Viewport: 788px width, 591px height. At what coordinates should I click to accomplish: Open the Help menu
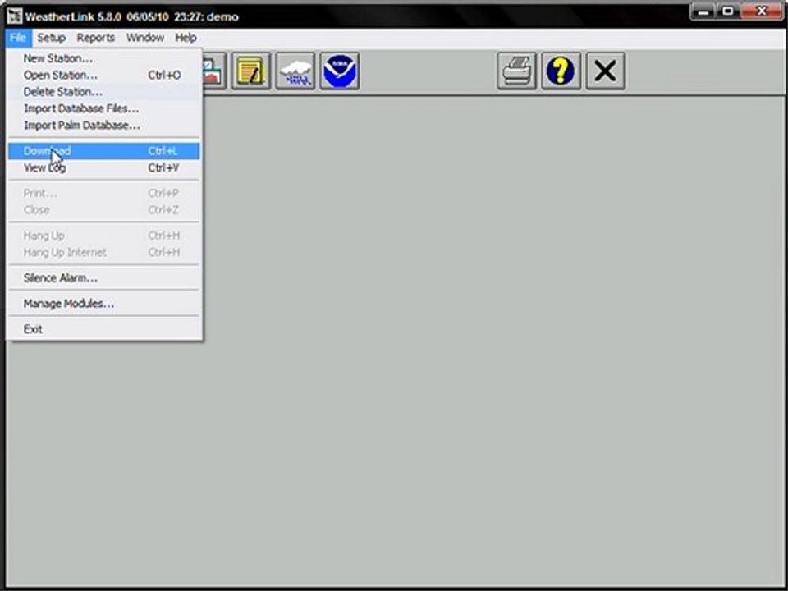point(186,38)
